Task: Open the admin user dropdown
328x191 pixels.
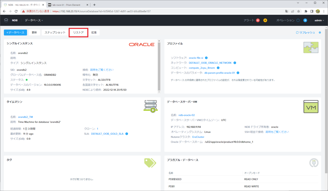Action: click(x=319, y=20)
